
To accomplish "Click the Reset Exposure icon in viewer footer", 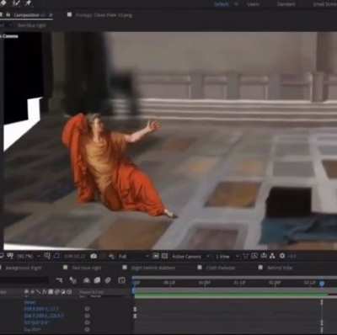I will tap(282, 256).
